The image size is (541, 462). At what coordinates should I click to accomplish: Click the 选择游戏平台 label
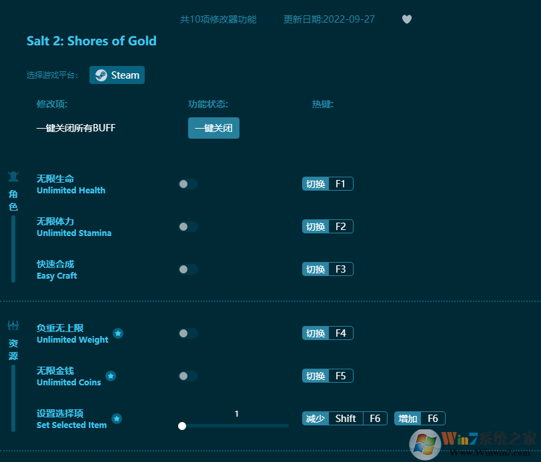(53, 75)
